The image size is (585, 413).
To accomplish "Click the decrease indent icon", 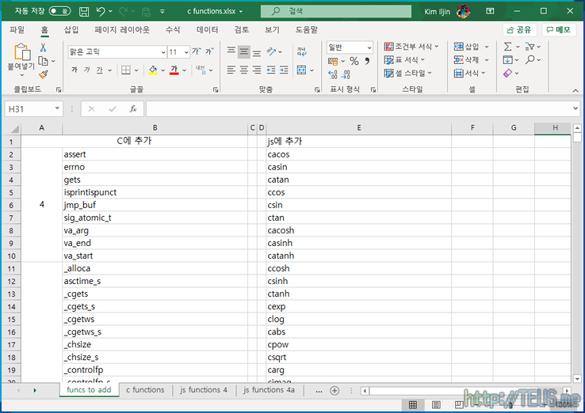I will 271,70.
